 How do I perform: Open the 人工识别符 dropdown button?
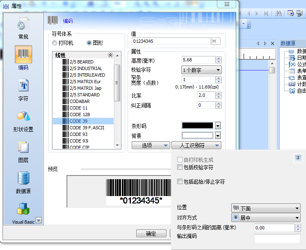[196, 145]
